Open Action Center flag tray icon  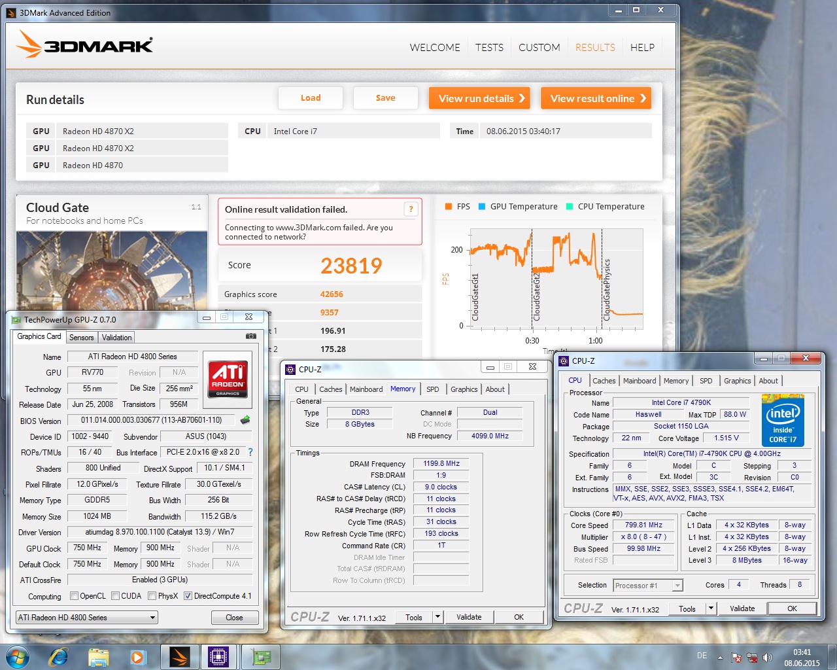pyautogui.click(x=736, y=658)
